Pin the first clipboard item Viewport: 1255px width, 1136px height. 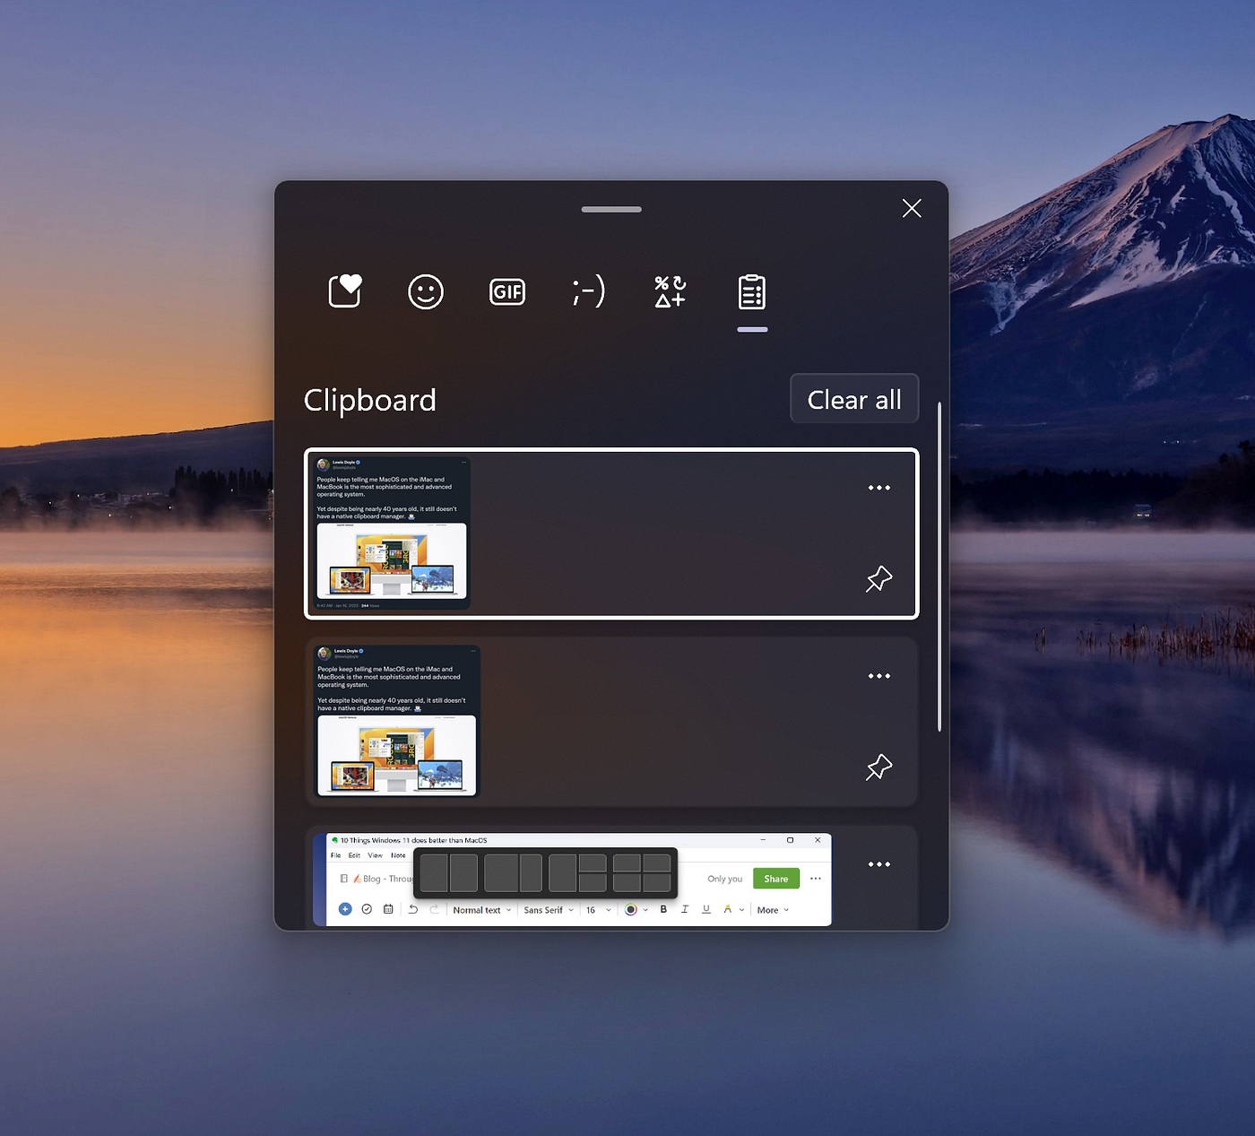[x=879, y=579]
